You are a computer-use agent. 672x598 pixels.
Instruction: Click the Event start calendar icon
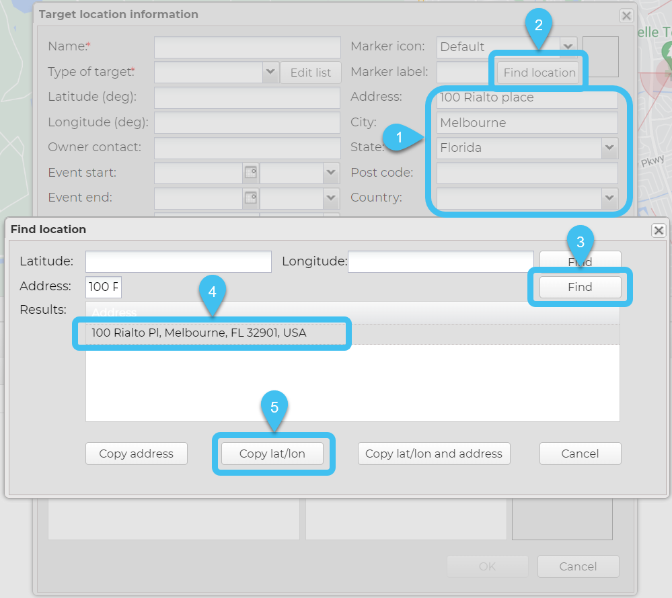(x=250, y=173)
